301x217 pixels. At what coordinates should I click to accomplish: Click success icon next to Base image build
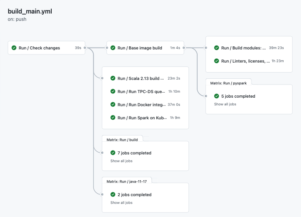[113, 48]
